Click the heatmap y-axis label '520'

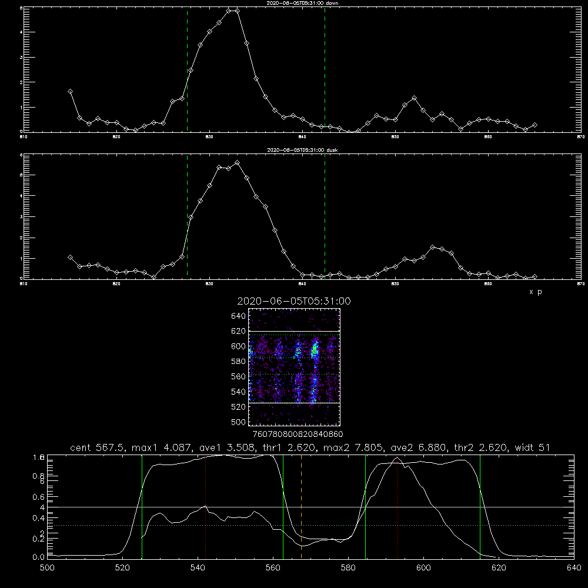coord(239,407)
